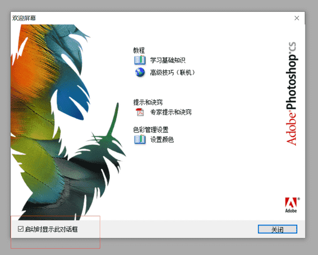The image size is (318, 255).
Task: Click the 提示和诀窍 section heading
Action: click(x=148, y=102)
